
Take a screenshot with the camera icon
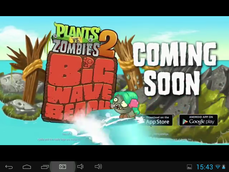[63, 167]
